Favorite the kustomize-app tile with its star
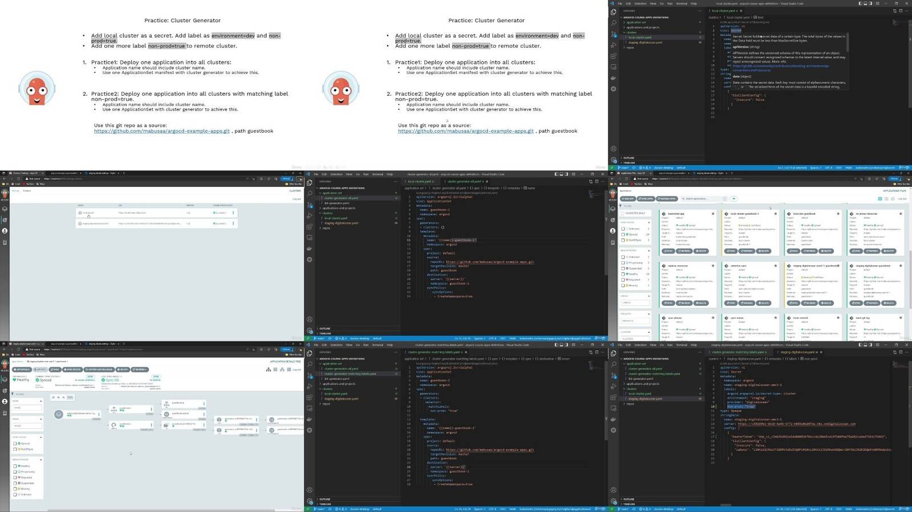Image resolution: width=912 pixels, height=512 pixels. (x=712, y=214)
